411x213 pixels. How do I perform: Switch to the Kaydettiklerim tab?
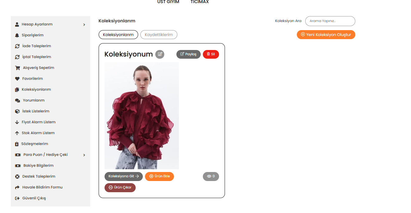(159, 35)
